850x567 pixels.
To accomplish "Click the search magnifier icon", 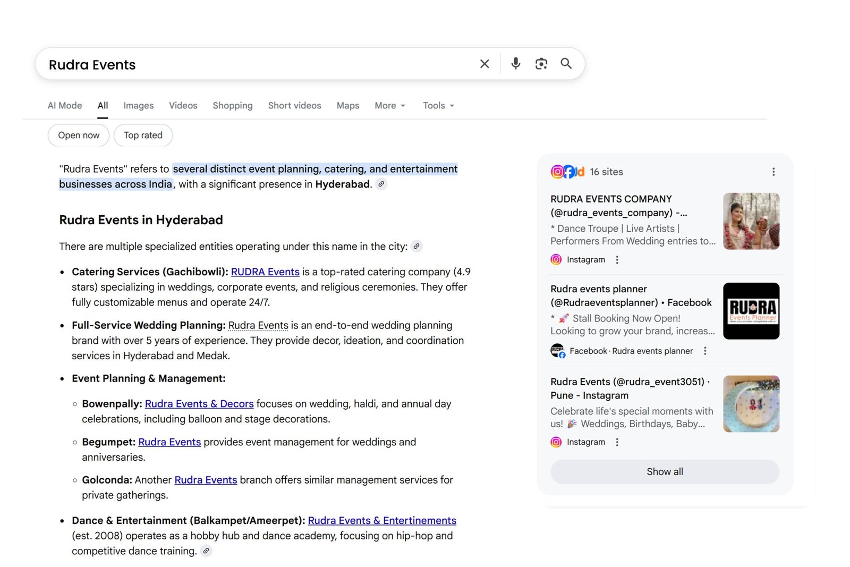I will 566,63.
